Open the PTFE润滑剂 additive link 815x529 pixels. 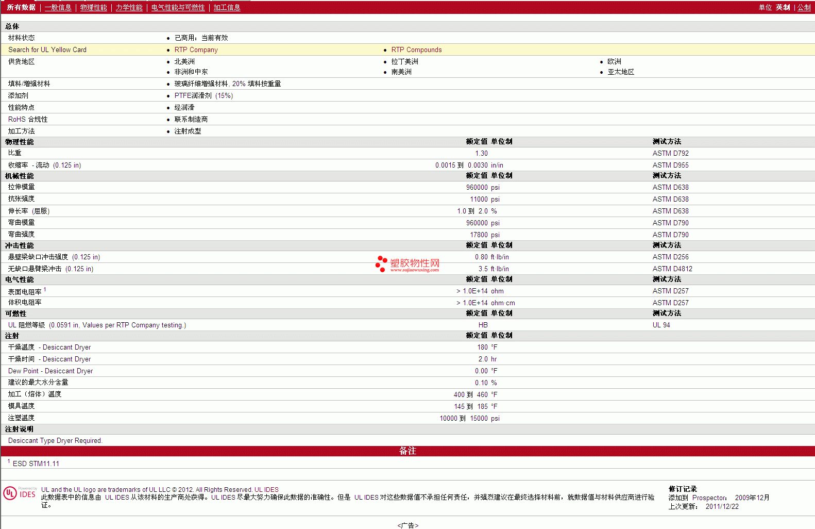pos(193,96)
